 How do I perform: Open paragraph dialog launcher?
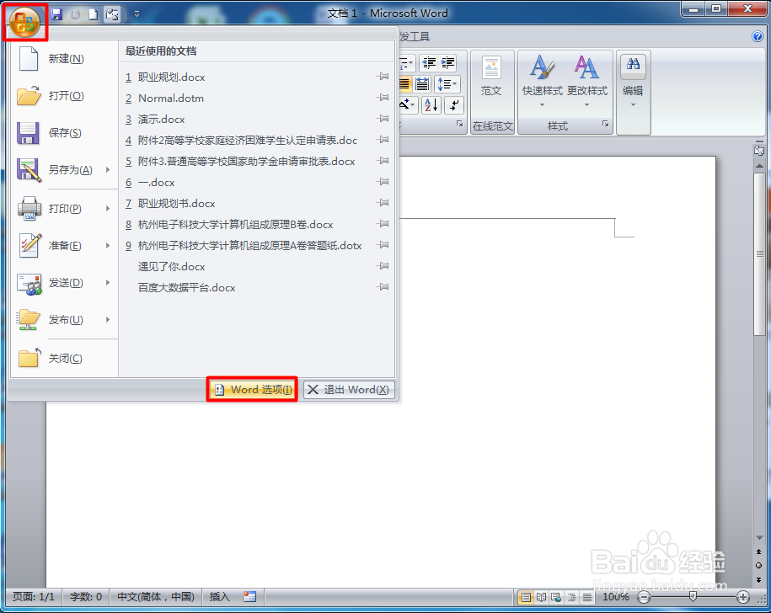[459, 124]
